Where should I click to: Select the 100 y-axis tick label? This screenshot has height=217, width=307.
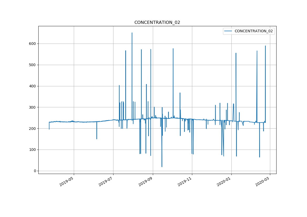click(32, 150)
